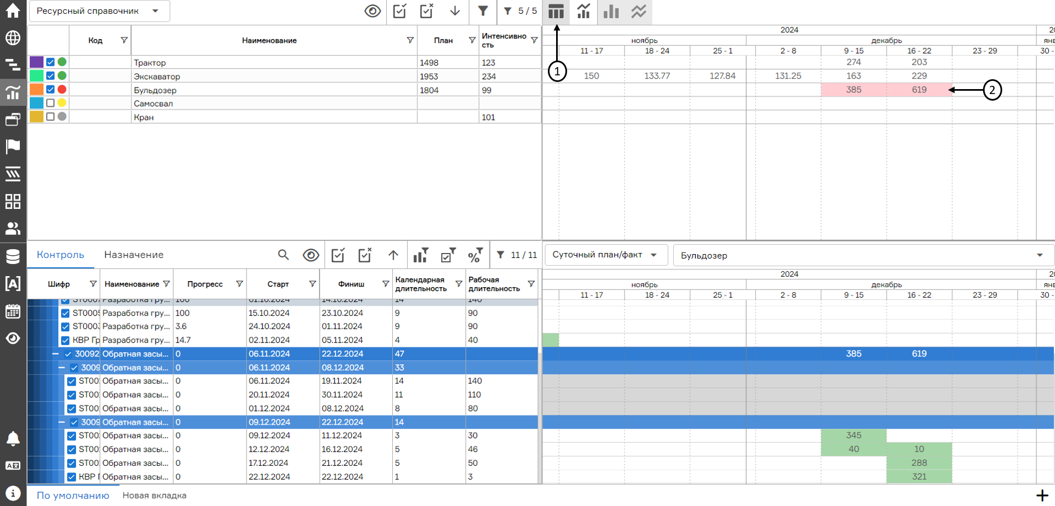Select the Кран intensity cell 101
Viewport: 1055px width, 506px height.
tap(510, 117)
